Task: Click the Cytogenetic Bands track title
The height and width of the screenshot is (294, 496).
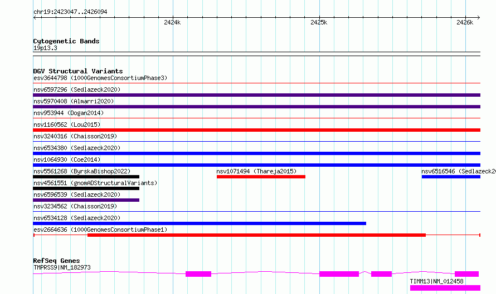Action: 66,41
